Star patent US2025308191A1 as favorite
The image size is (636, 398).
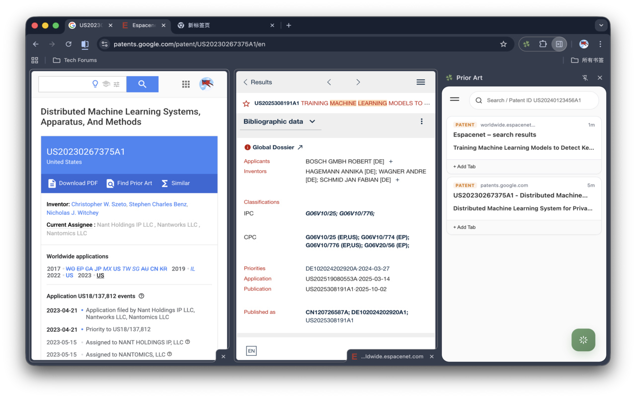pos(246,103)
